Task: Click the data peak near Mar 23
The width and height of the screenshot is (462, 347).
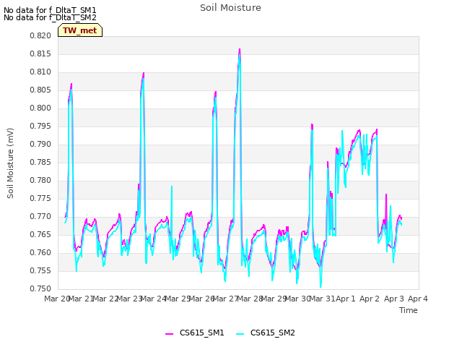Action: 143,74
